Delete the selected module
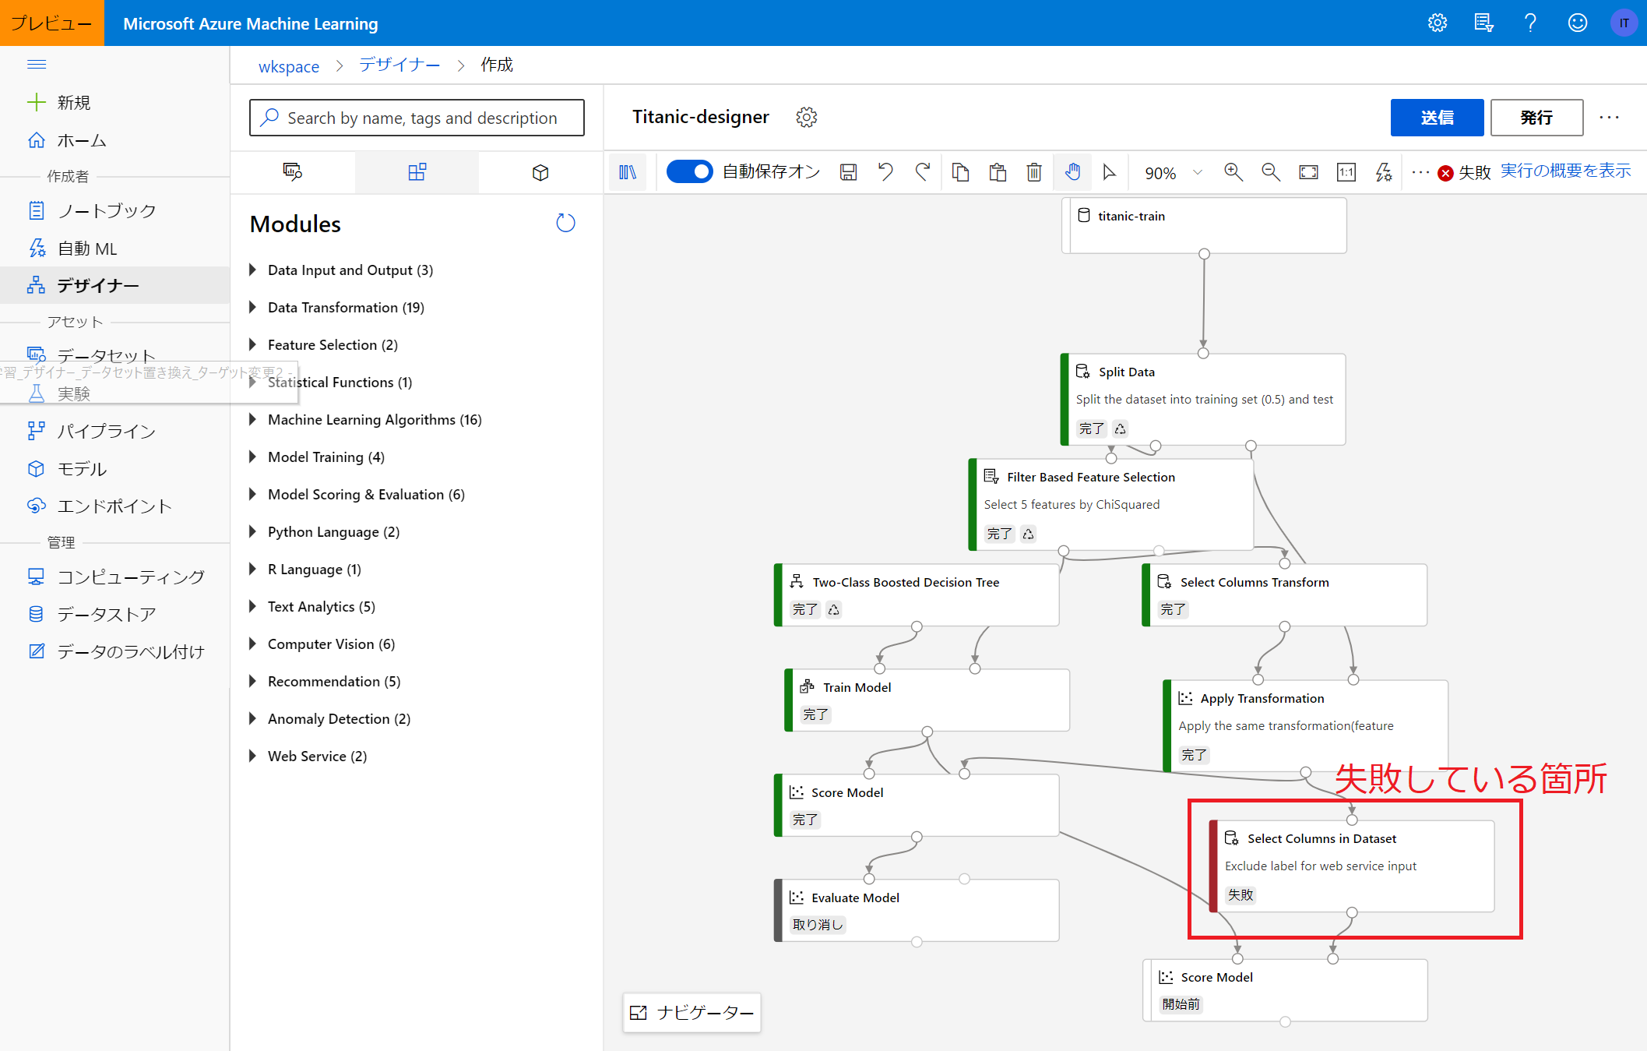 1033,172
